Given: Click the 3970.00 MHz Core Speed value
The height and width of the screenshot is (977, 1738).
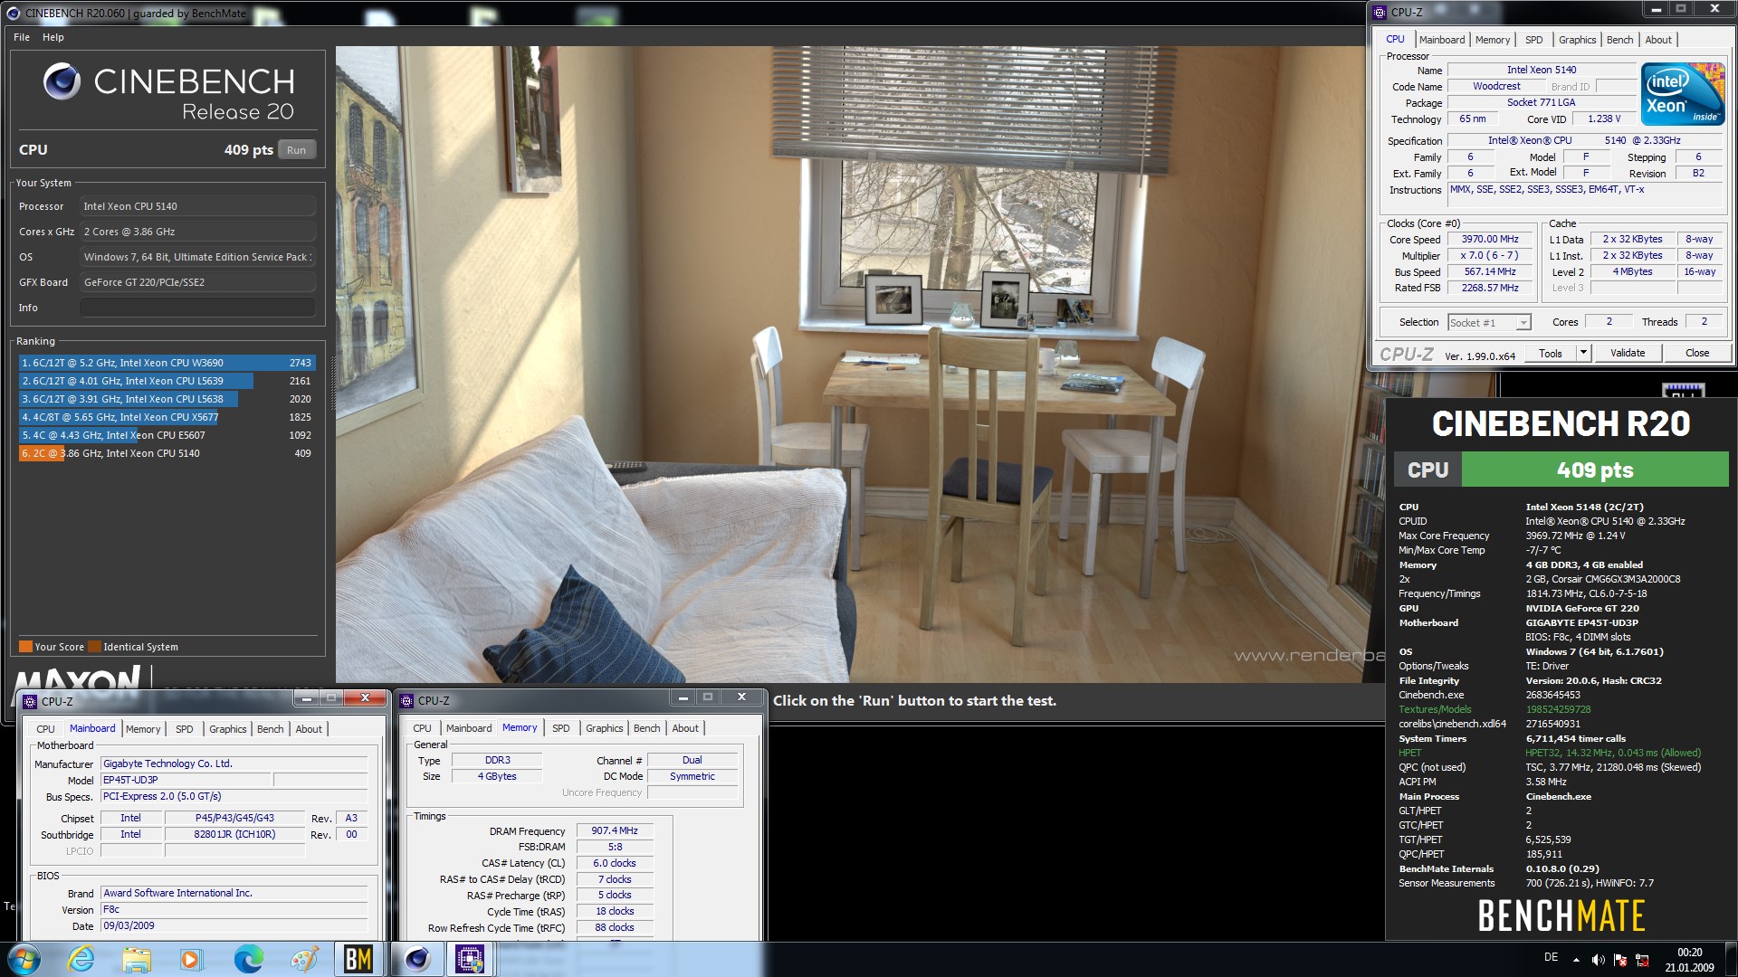Looking at the screenshot, I should [1489, 240].
